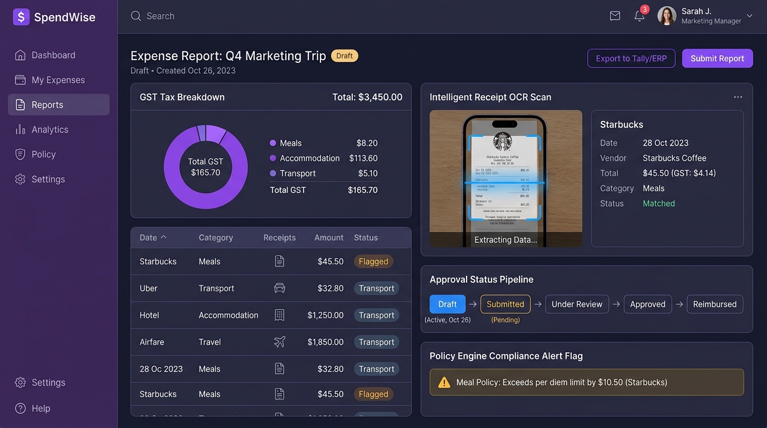Select the Submitted pipeline stage
Screen dimensions: 767x428
tap(506, 304)
